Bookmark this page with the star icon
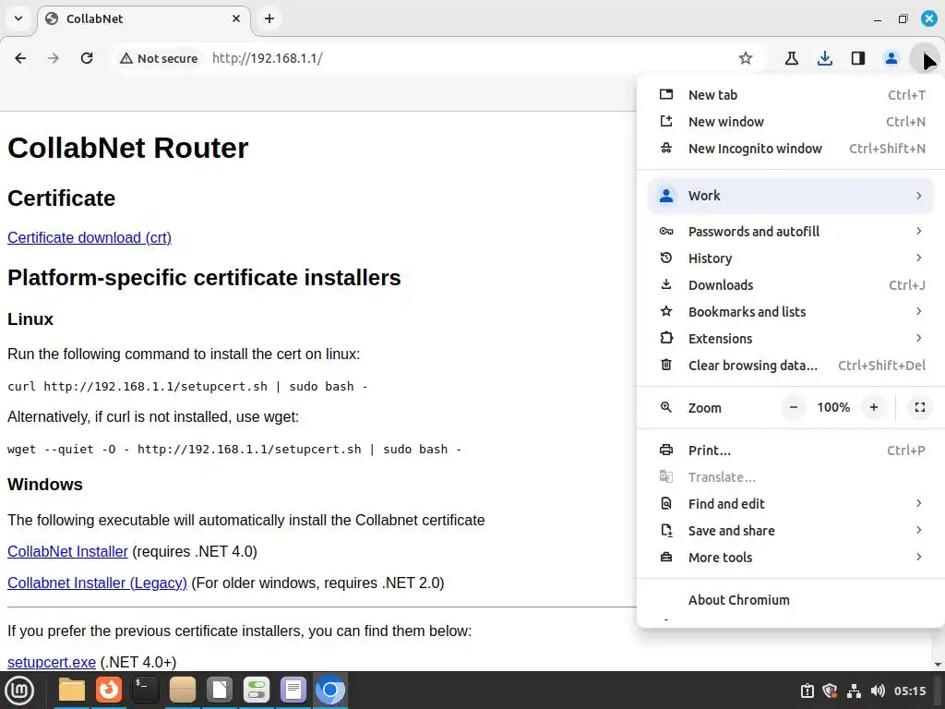Image resolution: width=945 pixels, height=709 pixels. coord(746,58)
